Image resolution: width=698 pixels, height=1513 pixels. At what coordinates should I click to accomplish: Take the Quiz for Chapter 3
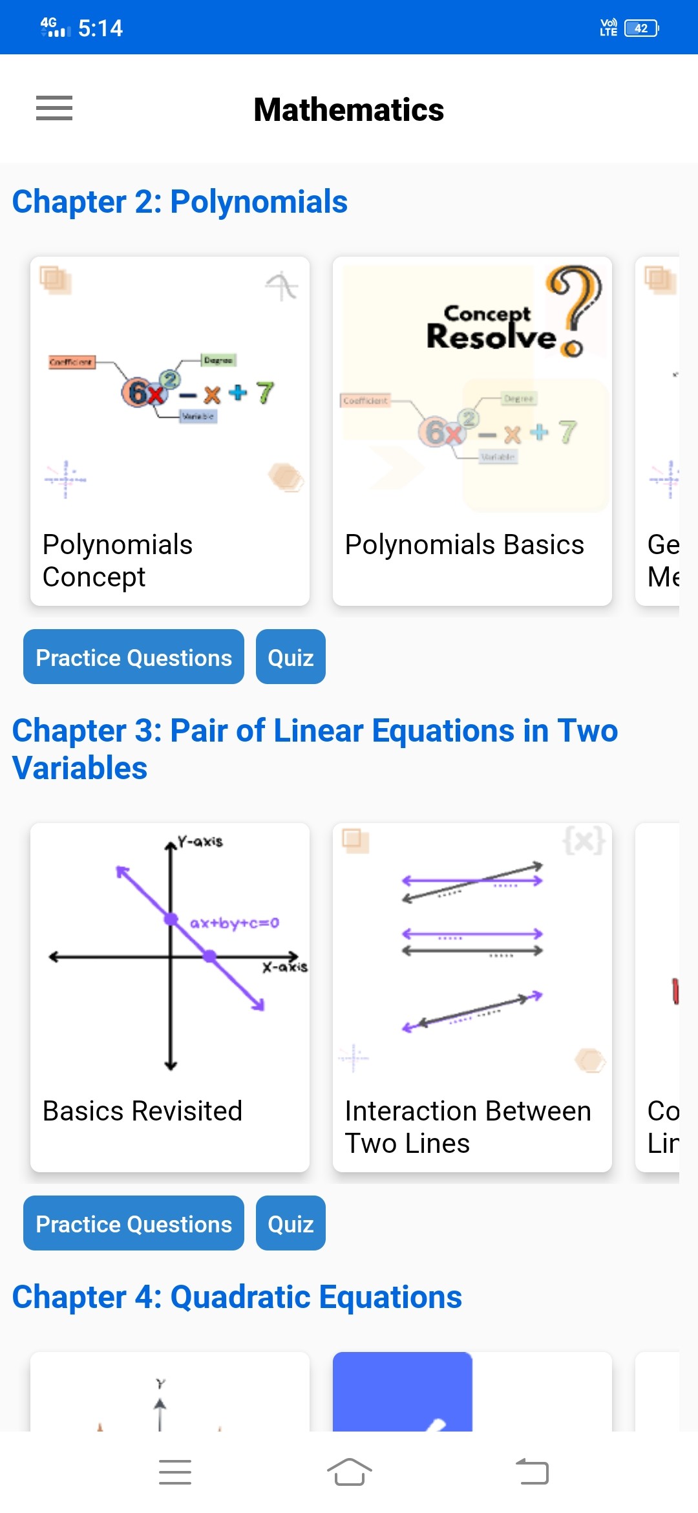pos(291,1223)
